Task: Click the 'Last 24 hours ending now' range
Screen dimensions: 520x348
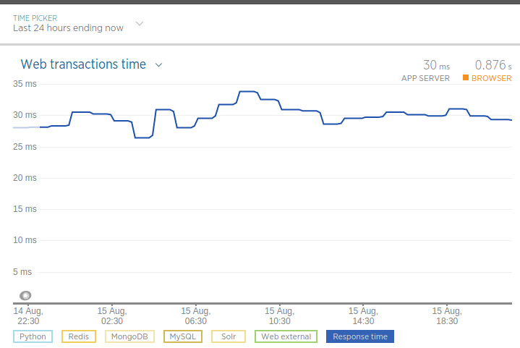Action: click(x=68, y=28)
